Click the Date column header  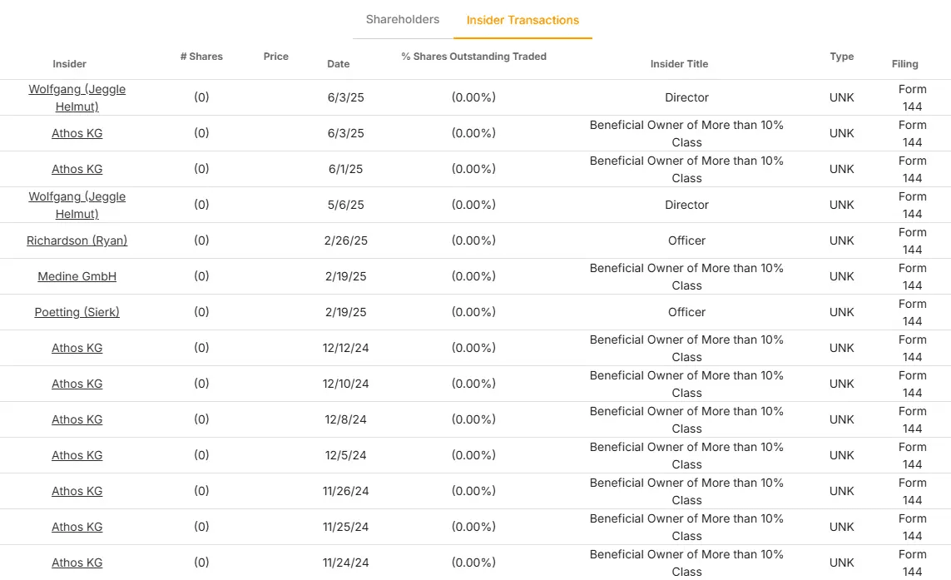(x=339, y=64)
